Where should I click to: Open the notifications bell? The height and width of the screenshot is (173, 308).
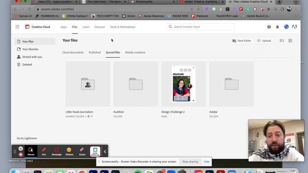(277, 27)
